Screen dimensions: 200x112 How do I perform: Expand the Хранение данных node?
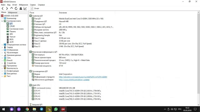(x=2, y=55)
